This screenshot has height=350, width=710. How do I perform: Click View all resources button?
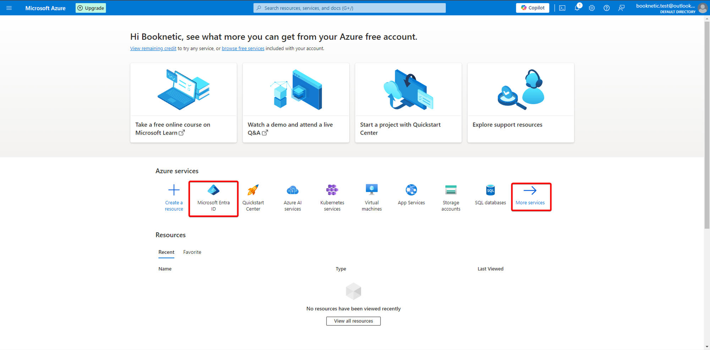(x=353, y=321)
